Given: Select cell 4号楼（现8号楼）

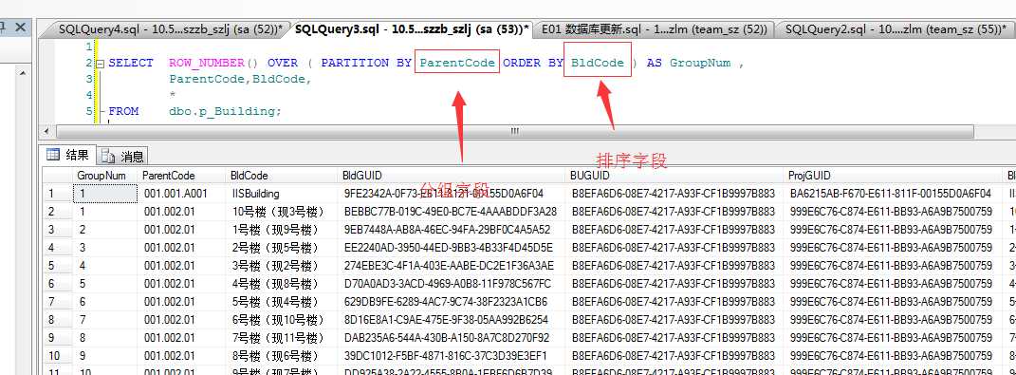Looking at the screenshot, I should [282, 284].
